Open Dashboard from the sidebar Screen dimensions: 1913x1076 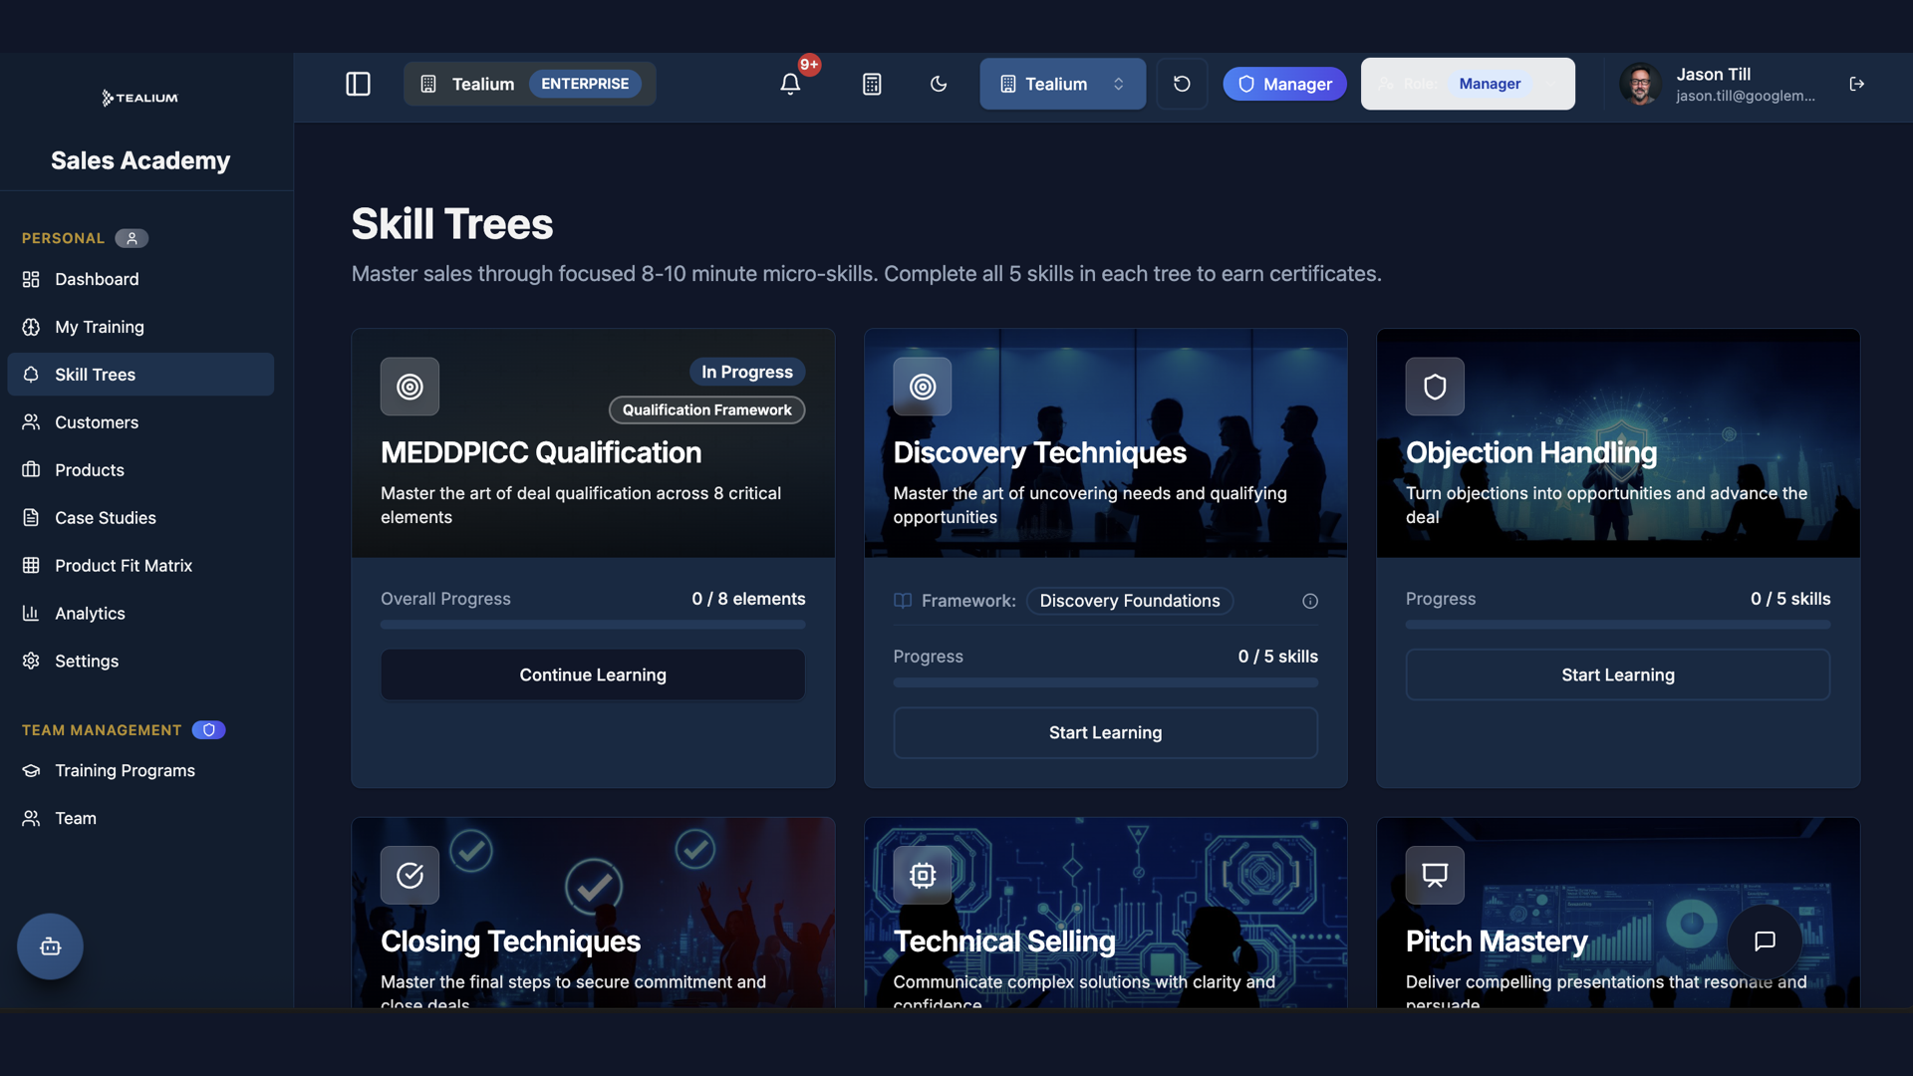point(140,279)
